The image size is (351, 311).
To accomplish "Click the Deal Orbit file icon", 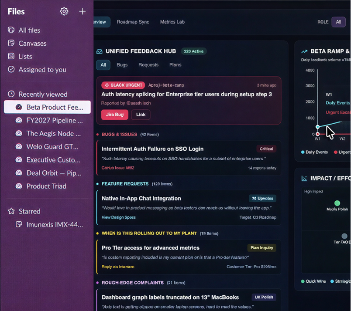I will [19, 173].
